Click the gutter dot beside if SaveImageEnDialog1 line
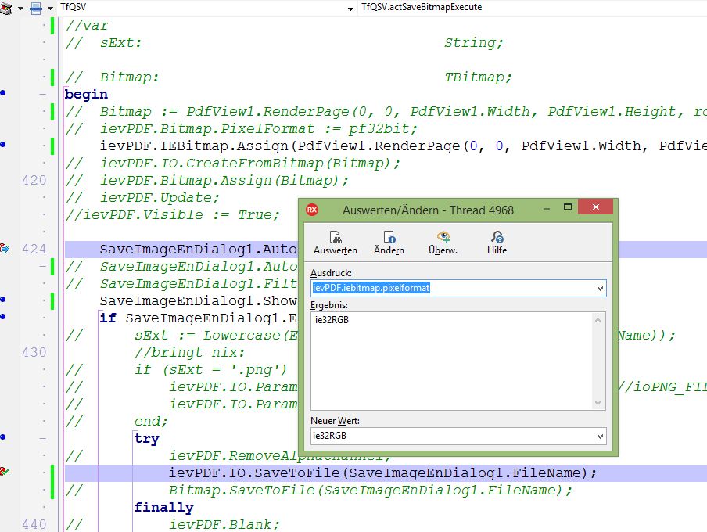 [x=2, y=316]
